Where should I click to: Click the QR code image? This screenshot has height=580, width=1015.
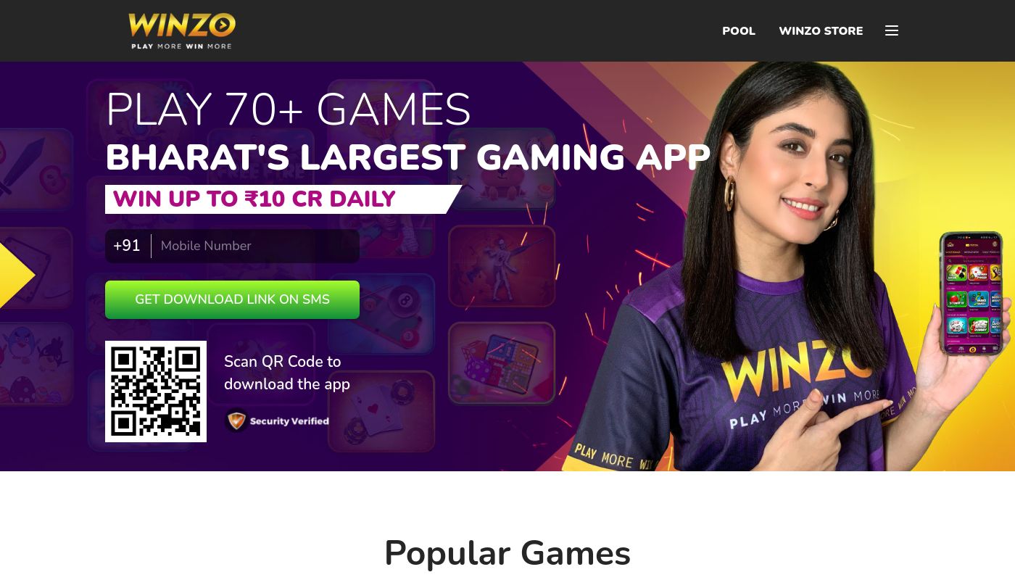156,391
